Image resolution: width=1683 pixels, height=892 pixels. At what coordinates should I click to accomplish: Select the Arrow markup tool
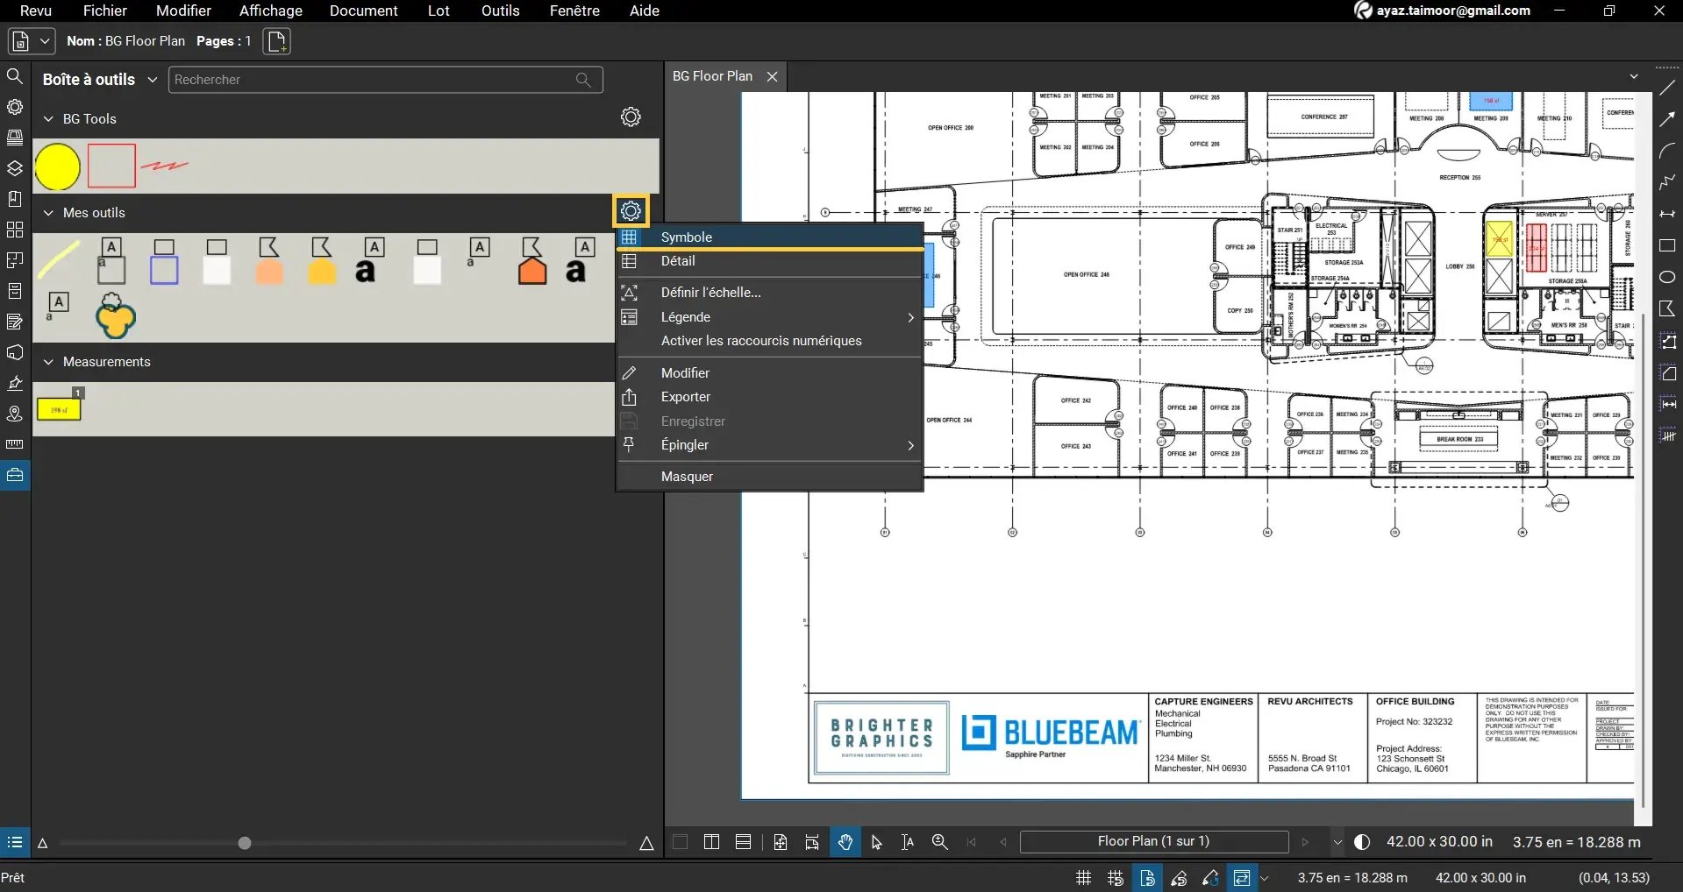(1667, 119)
